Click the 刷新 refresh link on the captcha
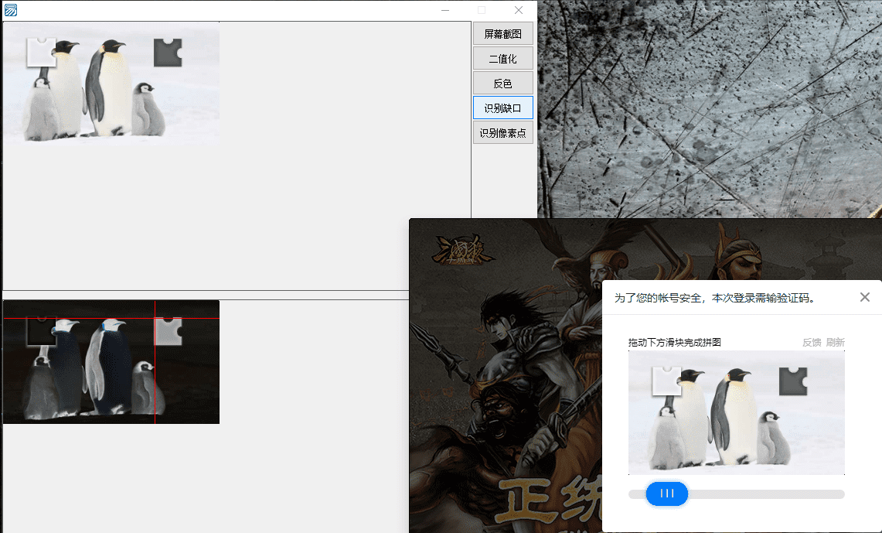The width and height of the screenshot is (882, 533). click(836, 342)
